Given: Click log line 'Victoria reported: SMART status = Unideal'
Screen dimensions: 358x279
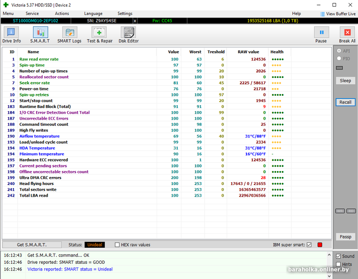Looking at the screenshot, I should coord(70,269).
